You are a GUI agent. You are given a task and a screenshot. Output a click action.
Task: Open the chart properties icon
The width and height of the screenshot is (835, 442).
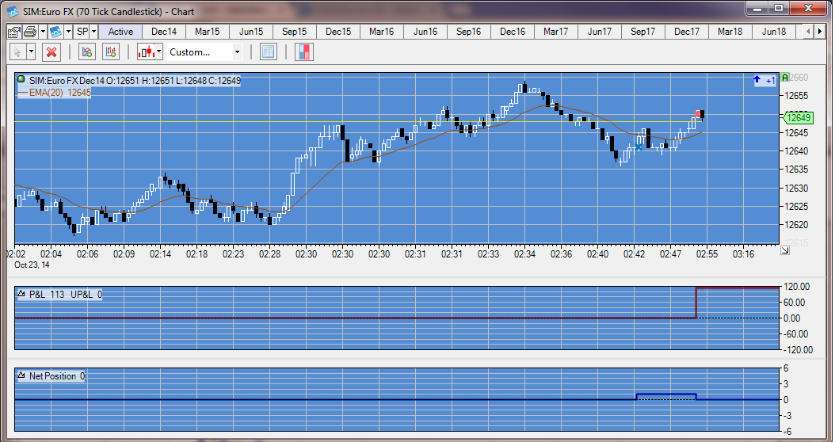tap(13, 32)
